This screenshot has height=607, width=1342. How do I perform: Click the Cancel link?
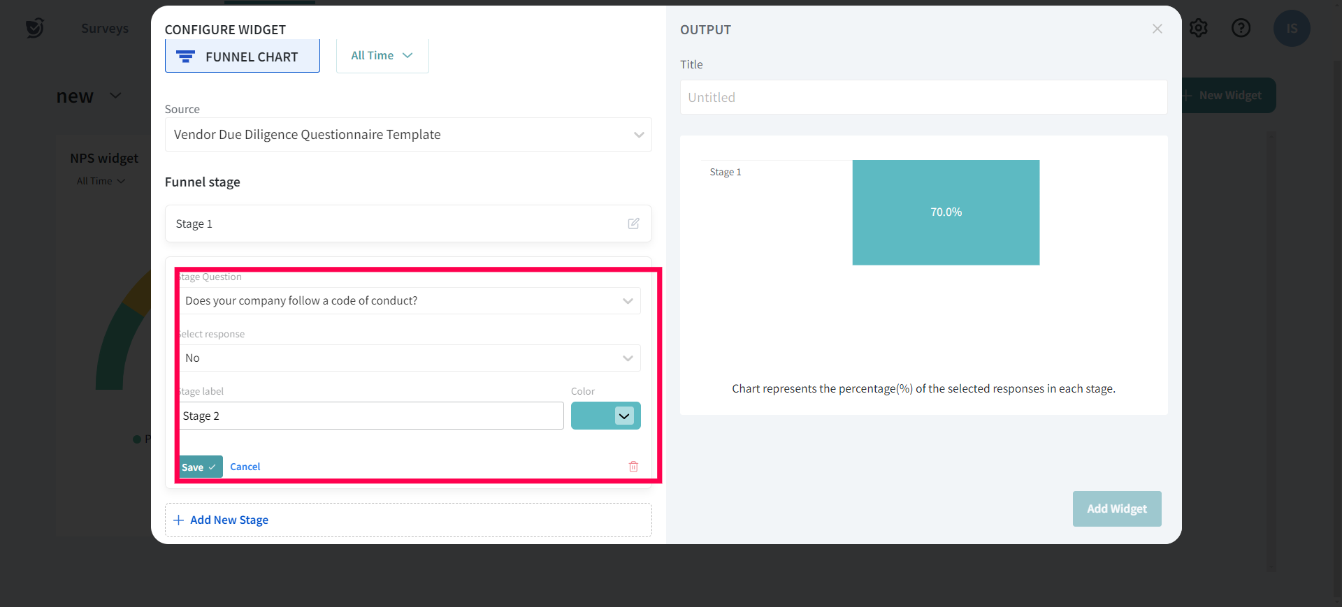(x=245, y=467)
